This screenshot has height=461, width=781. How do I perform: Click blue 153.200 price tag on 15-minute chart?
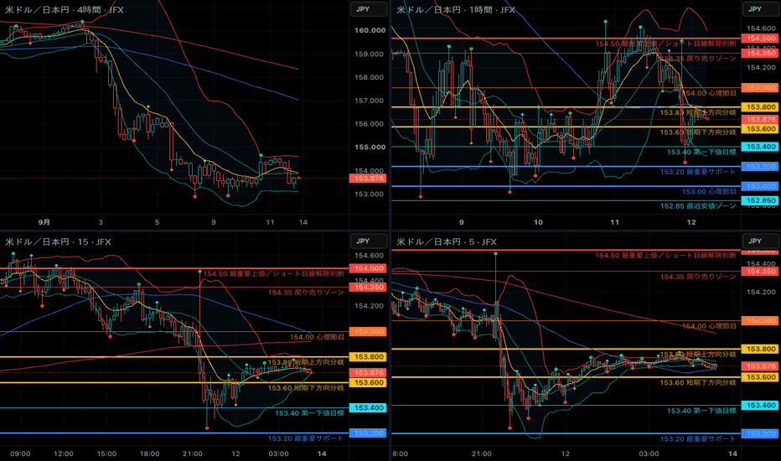point(368,433)
